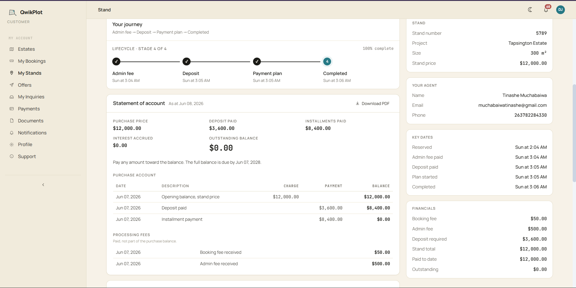
Task: Click the My Inquiries inbox icon
Action: tap(12, 97)
